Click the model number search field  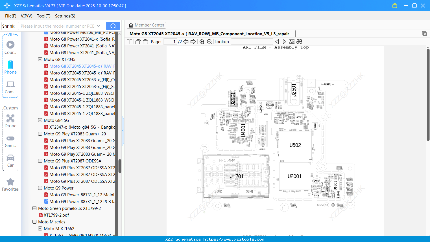[58, 26]
